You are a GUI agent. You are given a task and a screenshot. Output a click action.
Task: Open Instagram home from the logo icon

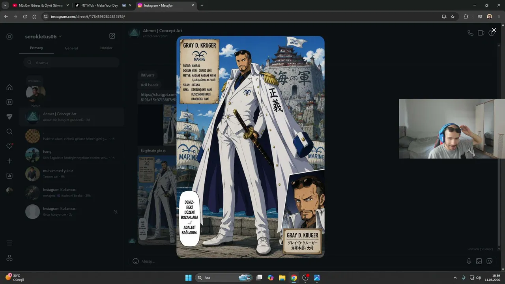(x=9, y=37)
